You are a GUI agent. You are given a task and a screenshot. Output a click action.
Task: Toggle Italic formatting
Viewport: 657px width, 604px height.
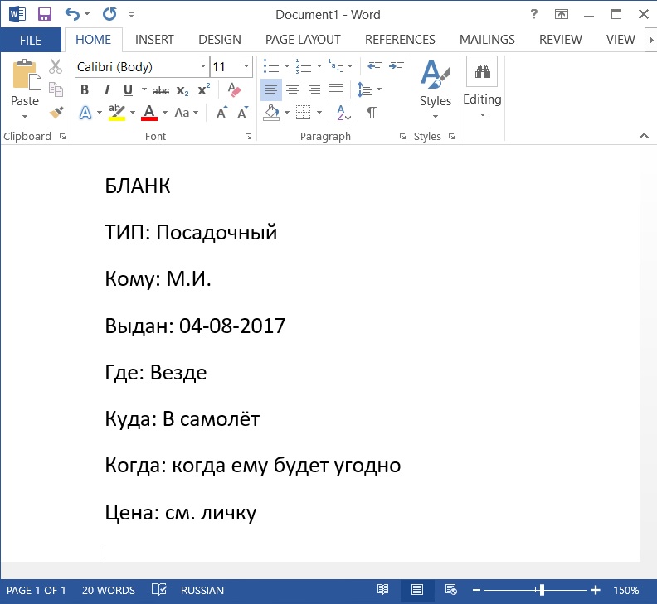pos(106,90)
